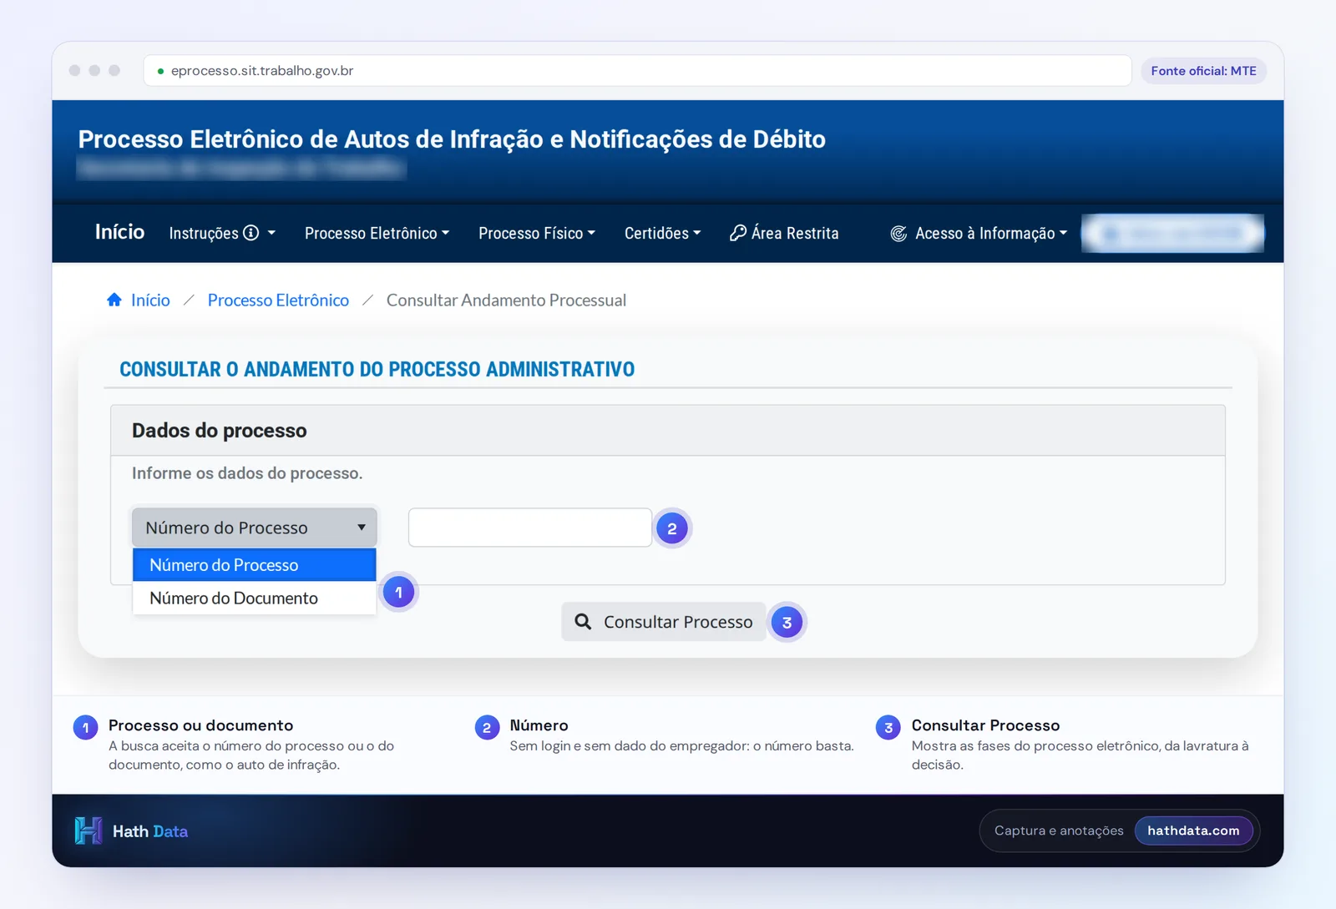Image resolution: width=1336 pixels, height=909 pixels.
Task: Click the key icon of Área Restrita
Action: (738, 233)
